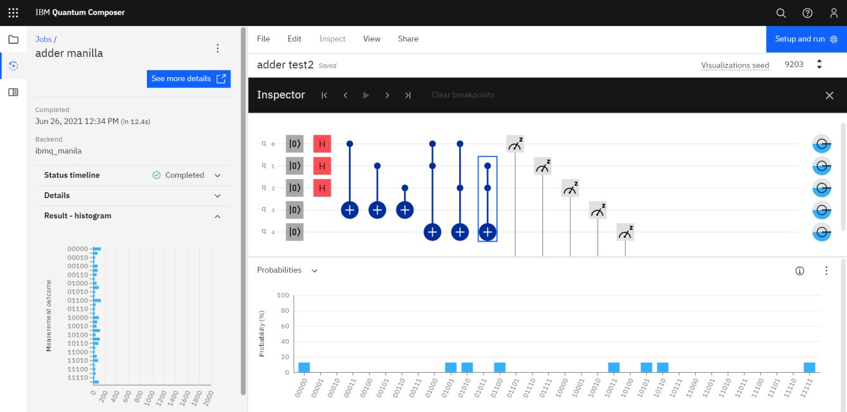Viewport: 847px width, 412px height.
Task: Select the |0> reset on q4
Action: 294,232
